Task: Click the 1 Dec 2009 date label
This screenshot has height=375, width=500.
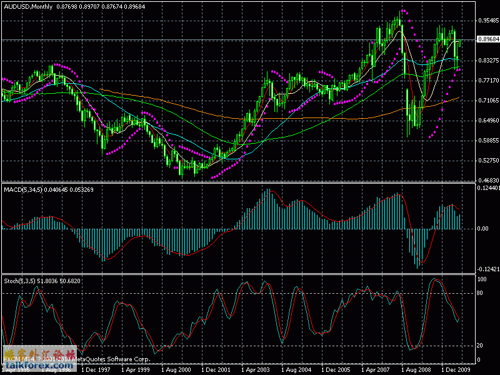Action: [456, 370]
